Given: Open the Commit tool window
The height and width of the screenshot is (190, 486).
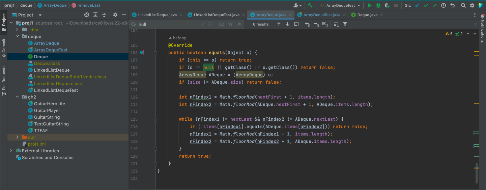Looking at the screenshot, I should click(x=4, y=47).
